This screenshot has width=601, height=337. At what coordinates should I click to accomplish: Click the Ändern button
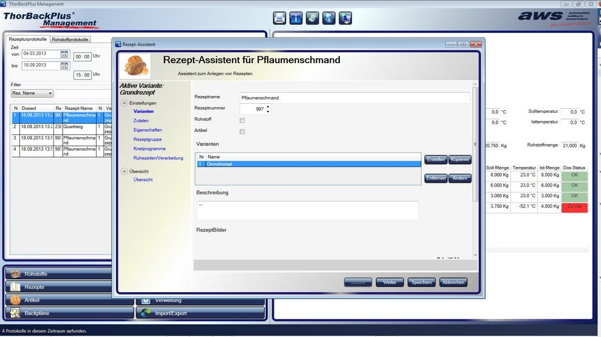(460, 179)
